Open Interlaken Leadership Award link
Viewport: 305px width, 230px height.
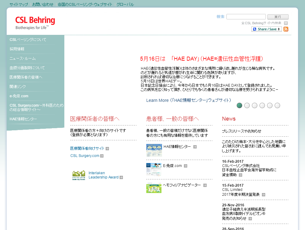[103, 175]
